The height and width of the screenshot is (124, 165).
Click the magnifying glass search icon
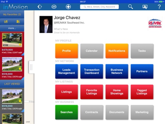[x=131, y=7]
